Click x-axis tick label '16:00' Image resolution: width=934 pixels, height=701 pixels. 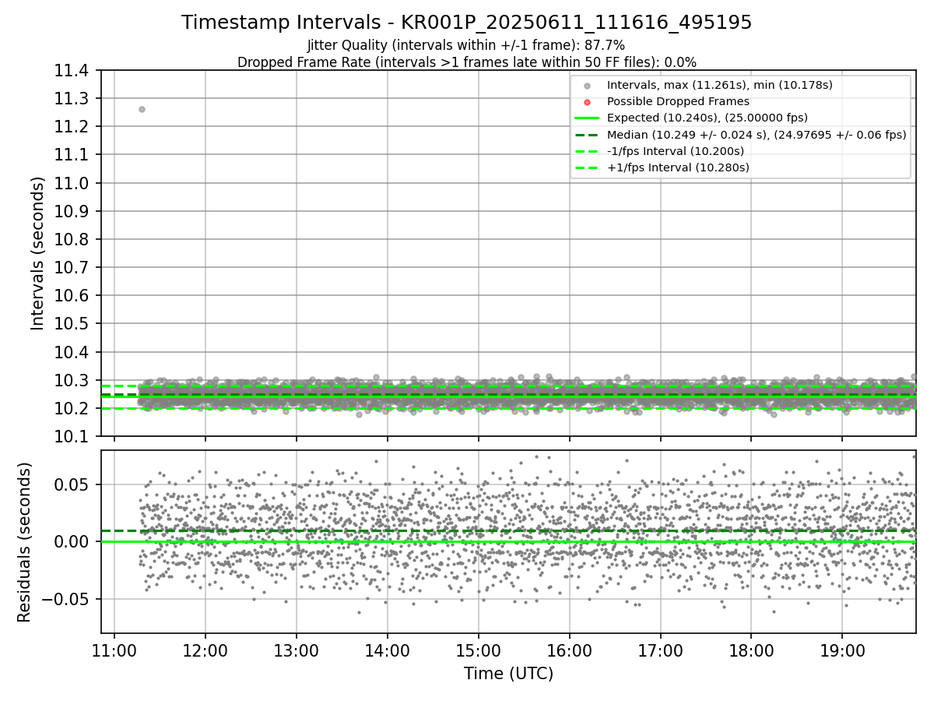coord(570,650)
